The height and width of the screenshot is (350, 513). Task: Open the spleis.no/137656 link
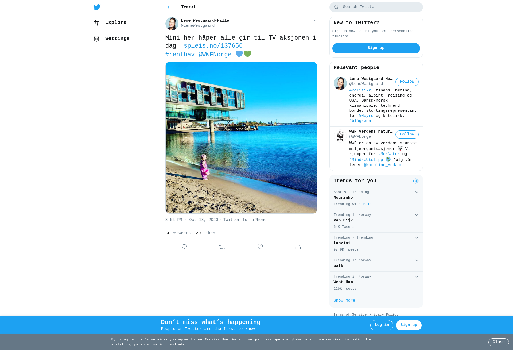[213, 46]
